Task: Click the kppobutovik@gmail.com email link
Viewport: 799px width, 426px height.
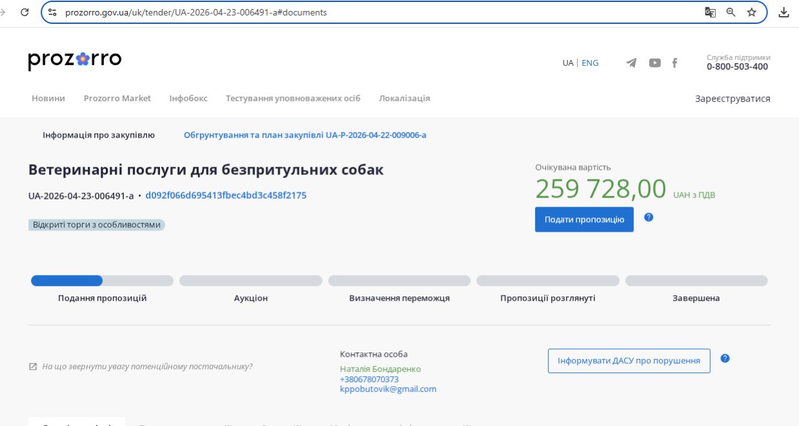Action: coord(388,389)
